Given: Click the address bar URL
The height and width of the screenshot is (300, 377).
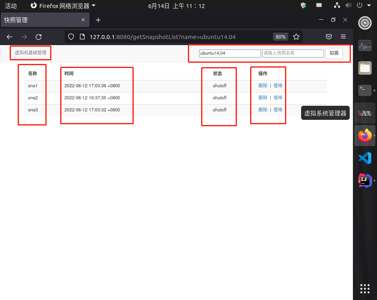Looking at the screenshot, I should [x=163, y=37].
